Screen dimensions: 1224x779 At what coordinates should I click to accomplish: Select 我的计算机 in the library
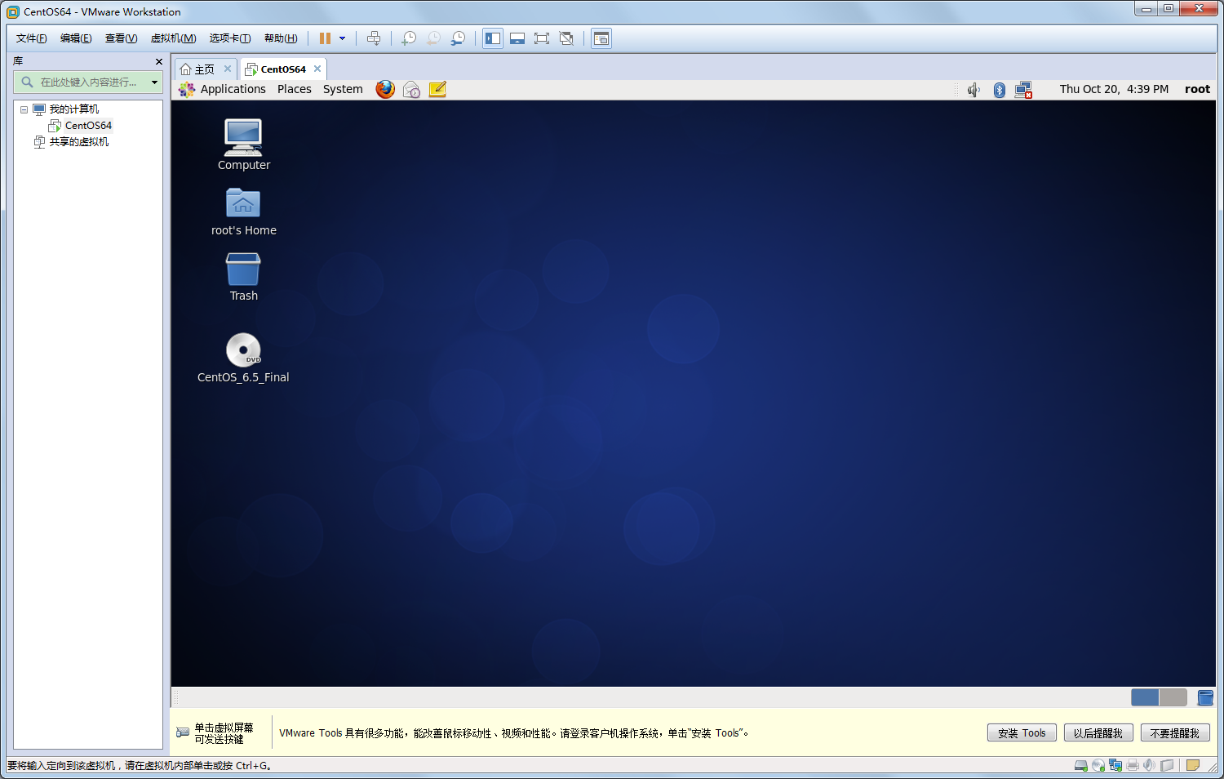pos(66,109)
